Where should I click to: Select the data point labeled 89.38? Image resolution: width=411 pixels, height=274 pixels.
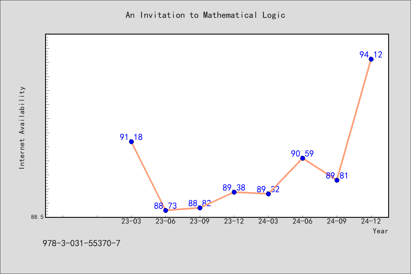pyautogui.click(x=234, y=192)
